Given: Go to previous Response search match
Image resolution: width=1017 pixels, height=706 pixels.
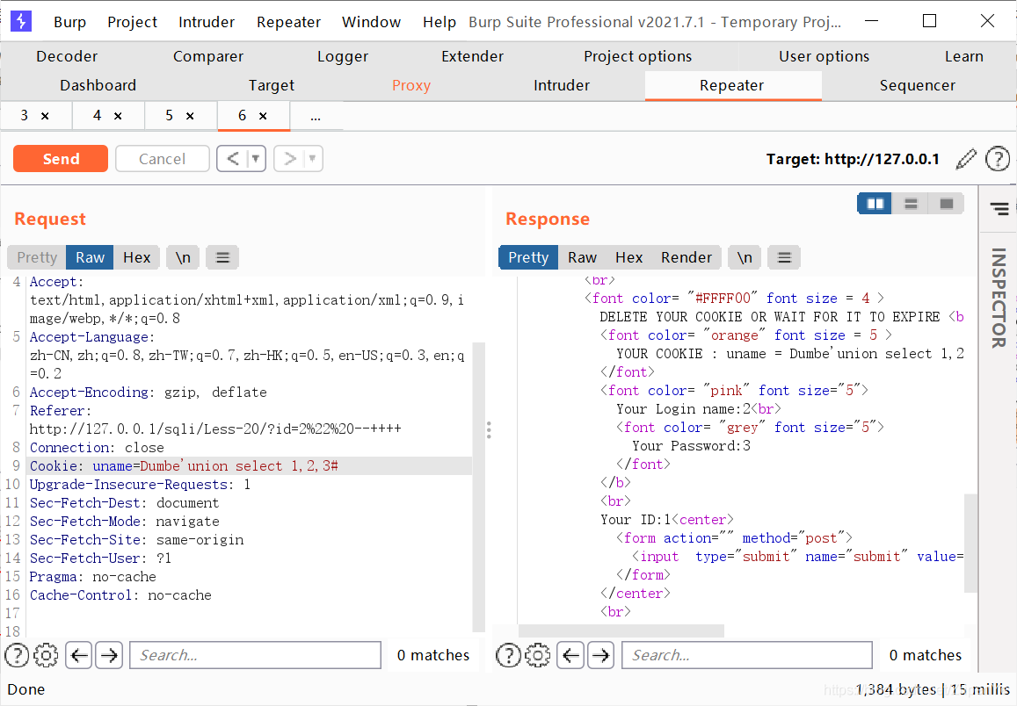Looking at the screenshot, I should click(570, 655).
